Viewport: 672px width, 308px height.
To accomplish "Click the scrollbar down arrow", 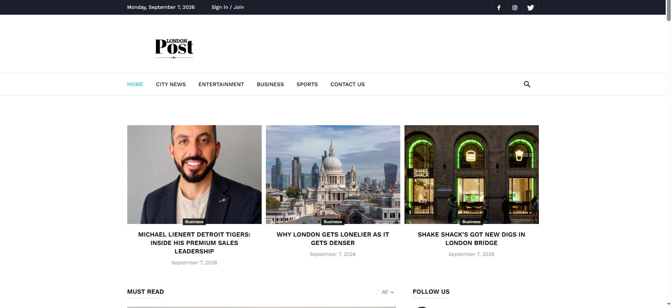I will [669, 304].
